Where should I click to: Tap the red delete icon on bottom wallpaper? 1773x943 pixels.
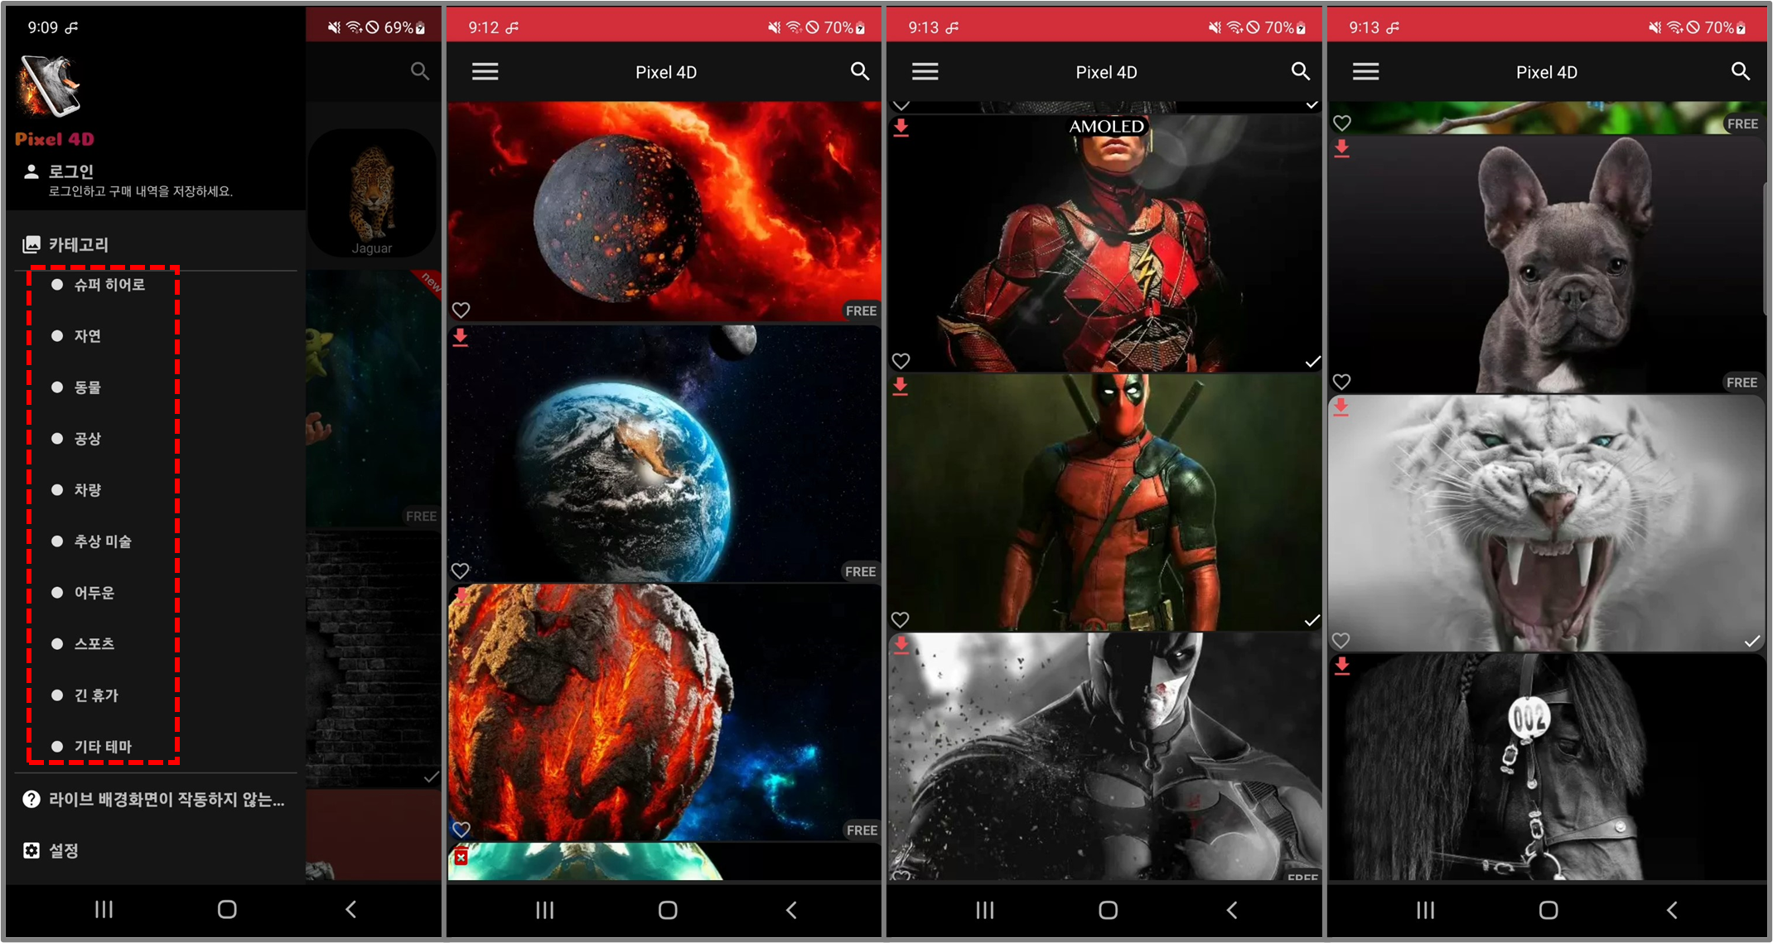coord(461,857)
